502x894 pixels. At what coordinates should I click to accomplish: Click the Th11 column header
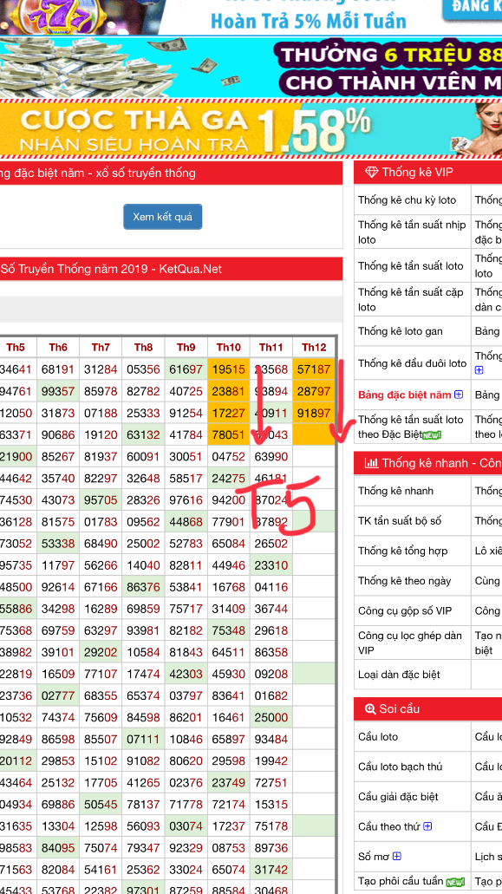tap(271, 347)
